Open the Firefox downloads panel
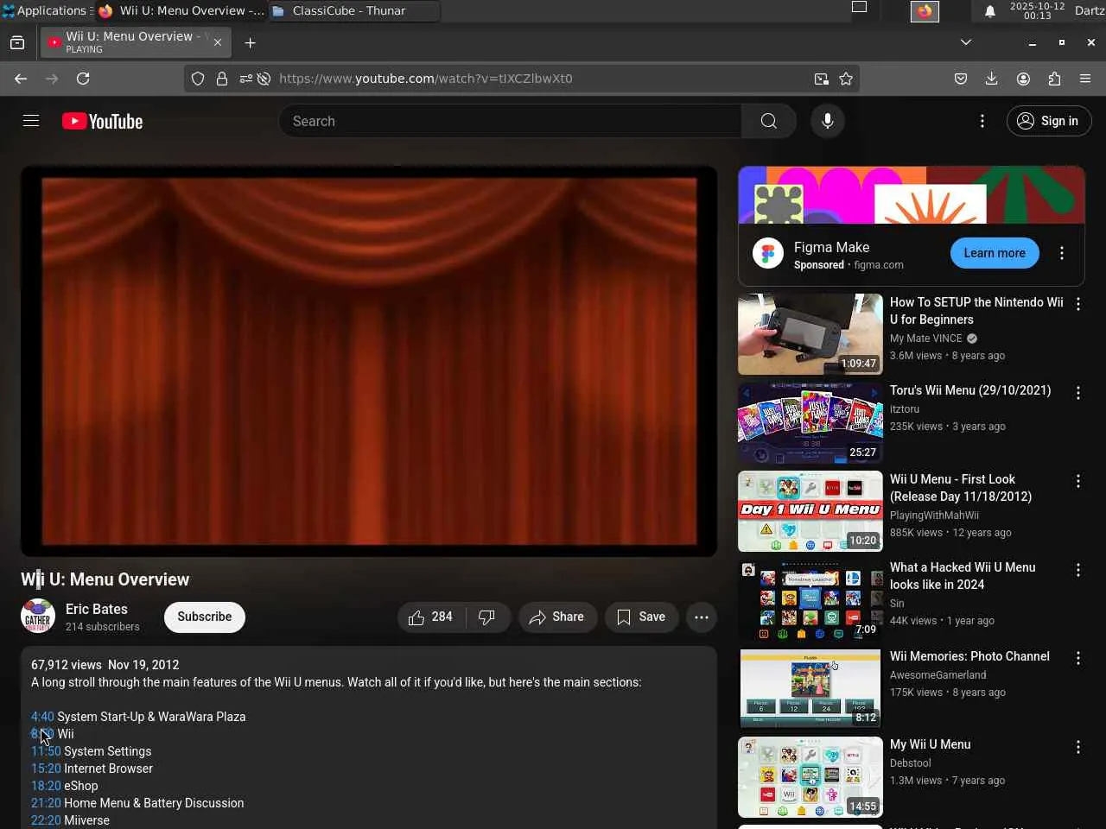 [x=992, y=79]
